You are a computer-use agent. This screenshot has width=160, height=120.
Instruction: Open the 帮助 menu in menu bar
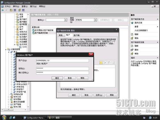click(42, 6)
